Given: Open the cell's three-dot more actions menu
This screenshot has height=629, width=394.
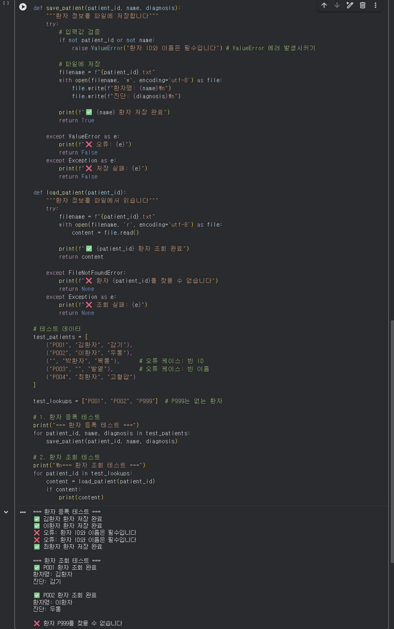Looking at the screenshot, I should (376, 5).
